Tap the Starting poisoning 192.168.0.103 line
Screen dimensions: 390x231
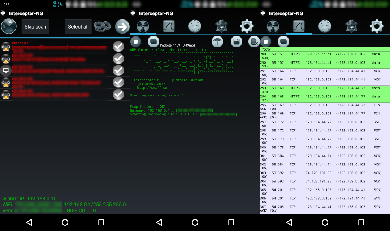(x=183, y=114)
